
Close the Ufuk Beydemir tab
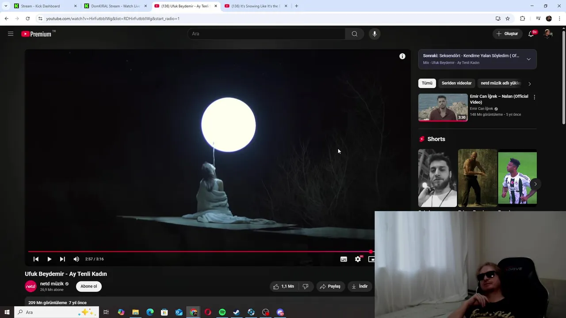[216, 6]
